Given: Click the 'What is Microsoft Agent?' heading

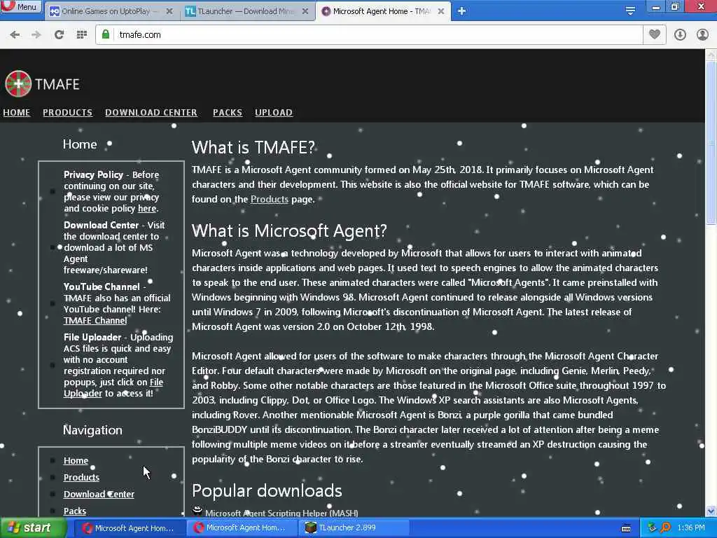Looking at the screenshot, I should tap(289, 230).
